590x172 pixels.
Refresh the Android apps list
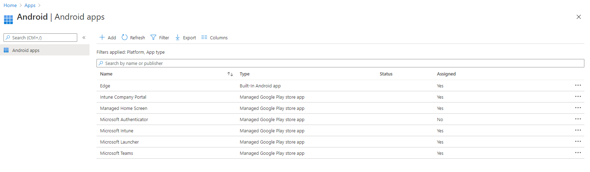(x=133, y=38)
